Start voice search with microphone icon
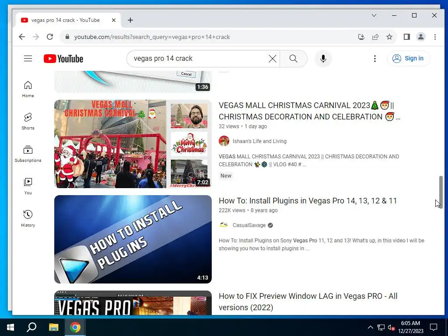The image size is (448, 336). tap(323, 59)
